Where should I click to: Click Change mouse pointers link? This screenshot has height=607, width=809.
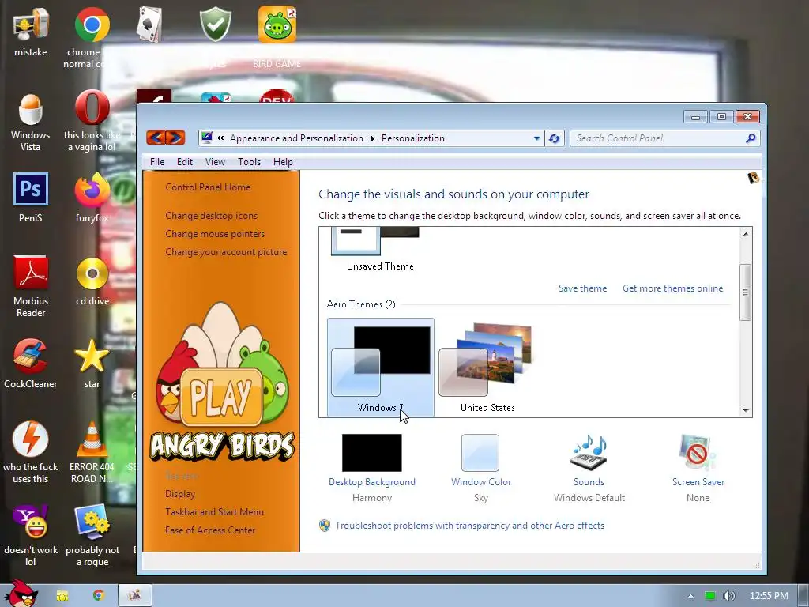215,233
